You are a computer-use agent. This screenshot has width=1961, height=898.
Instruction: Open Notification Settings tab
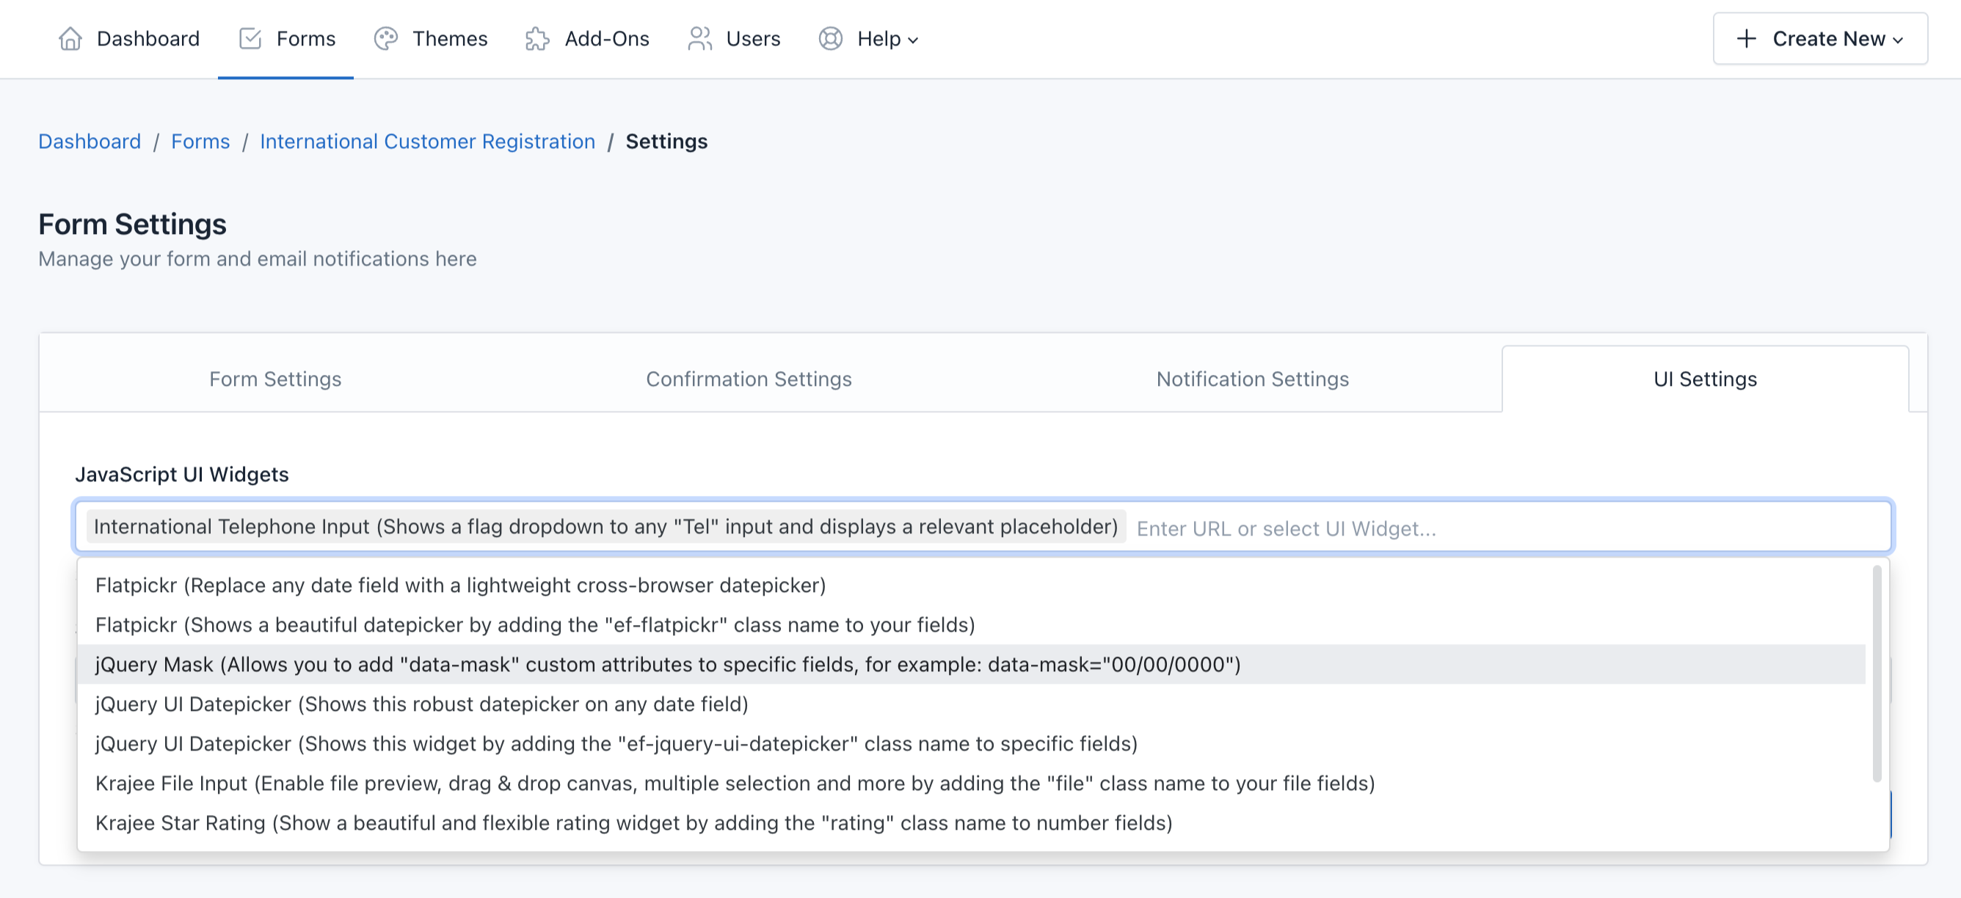point(1252,378)
